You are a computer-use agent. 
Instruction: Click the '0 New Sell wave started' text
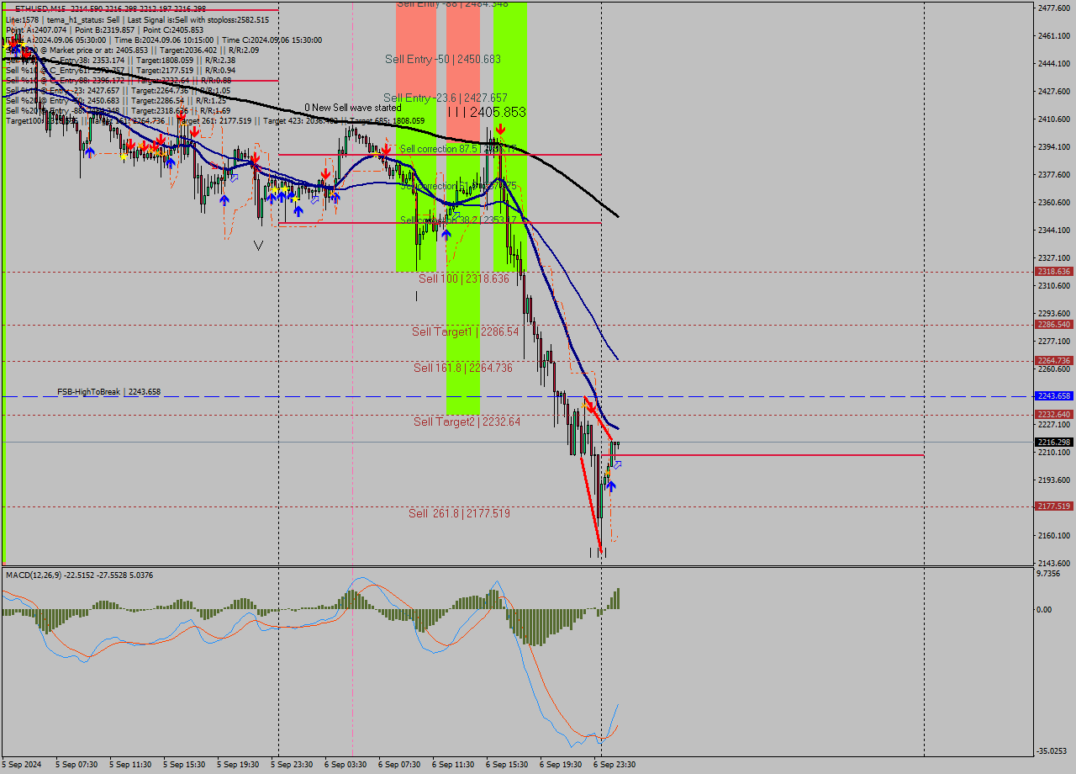(x=353, y=108)
